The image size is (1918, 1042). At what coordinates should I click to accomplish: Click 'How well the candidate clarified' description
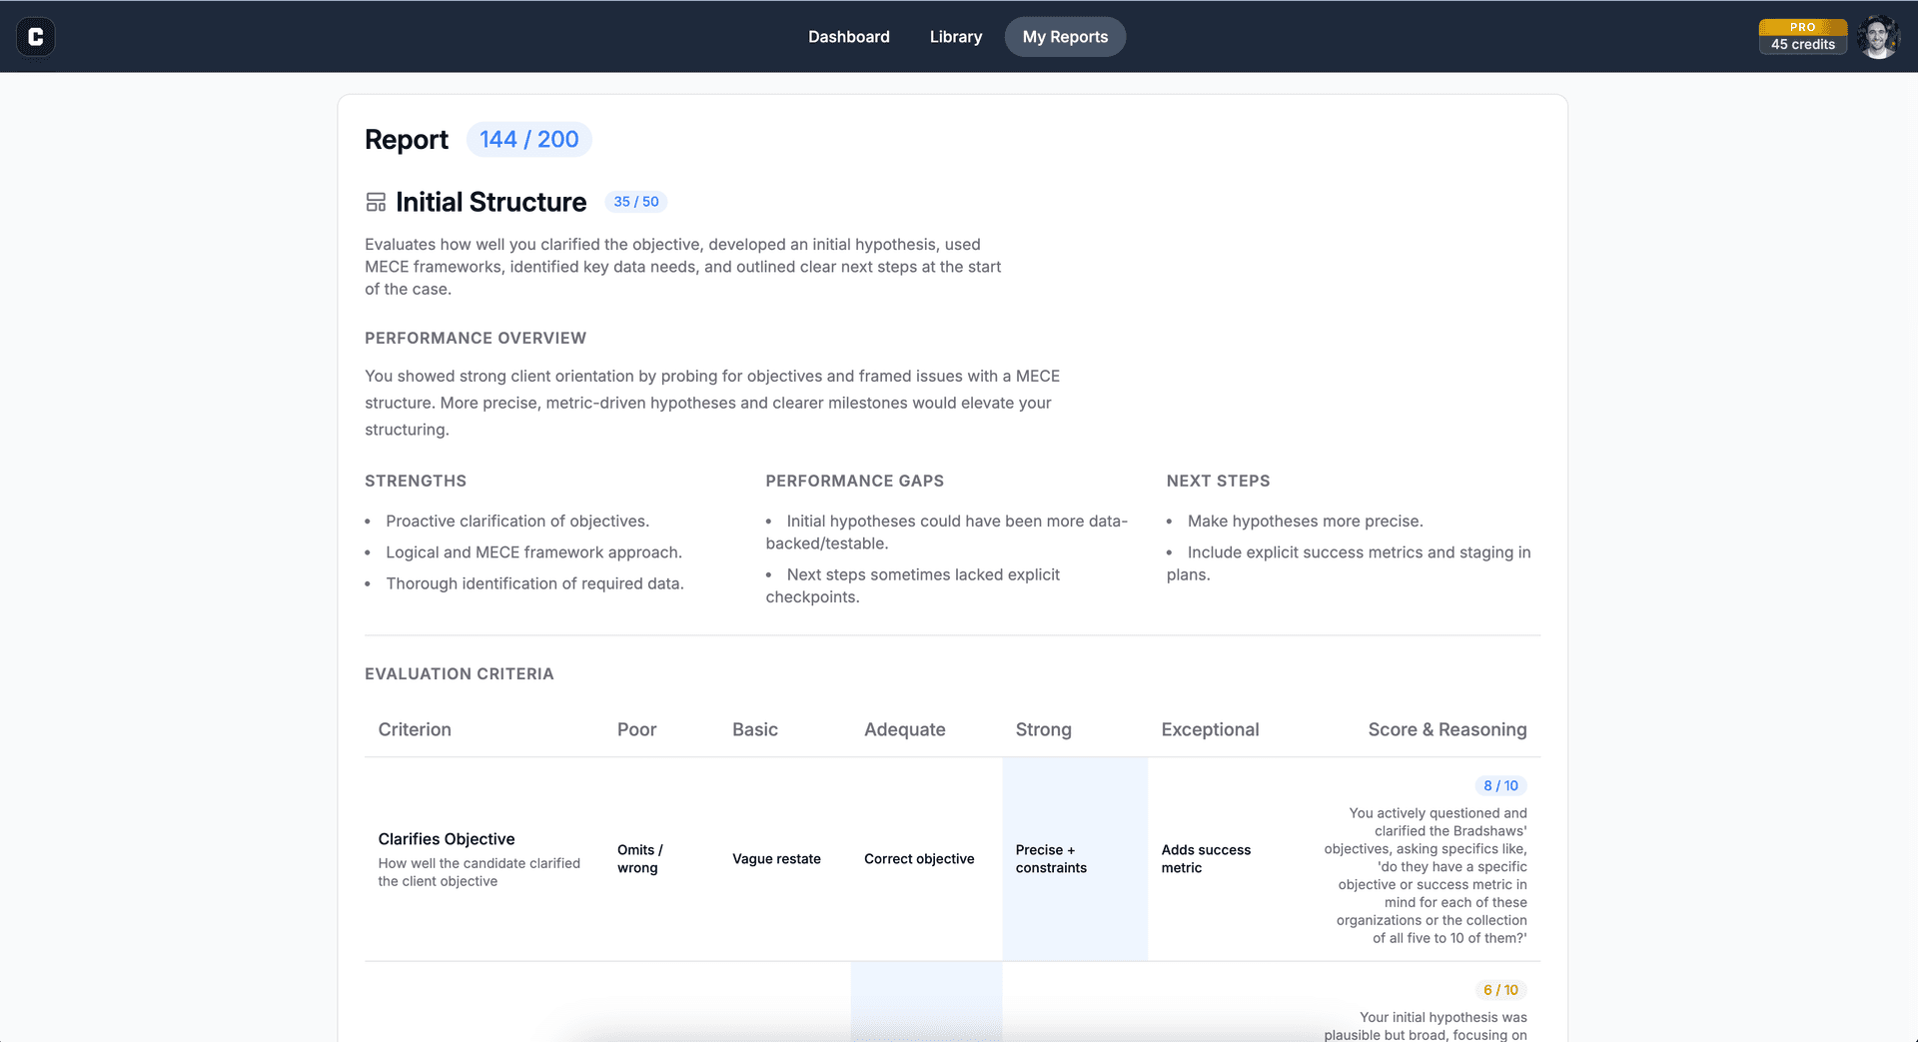[x=479, y=872]
